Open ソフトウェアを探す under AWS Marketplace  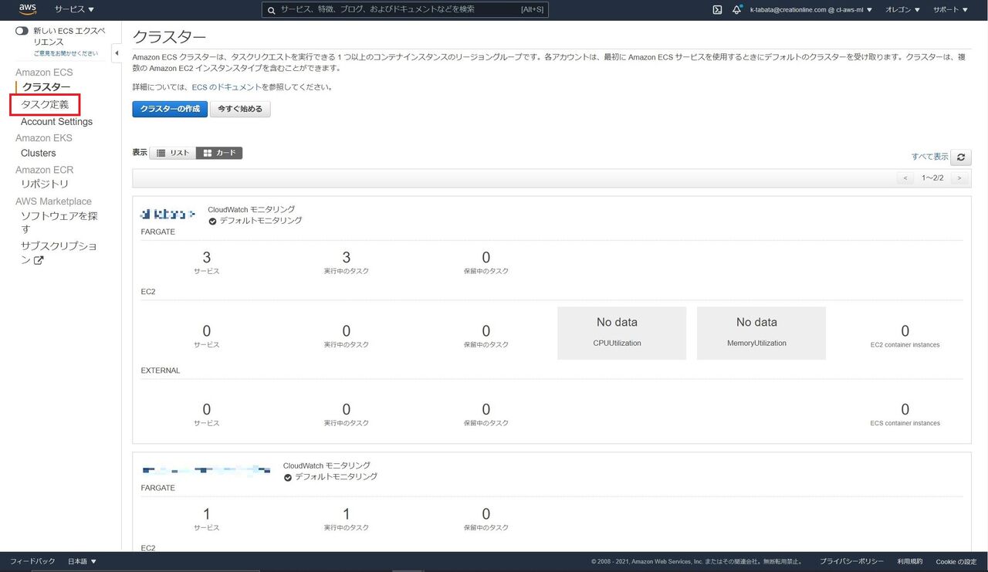[x=59, y=222]
